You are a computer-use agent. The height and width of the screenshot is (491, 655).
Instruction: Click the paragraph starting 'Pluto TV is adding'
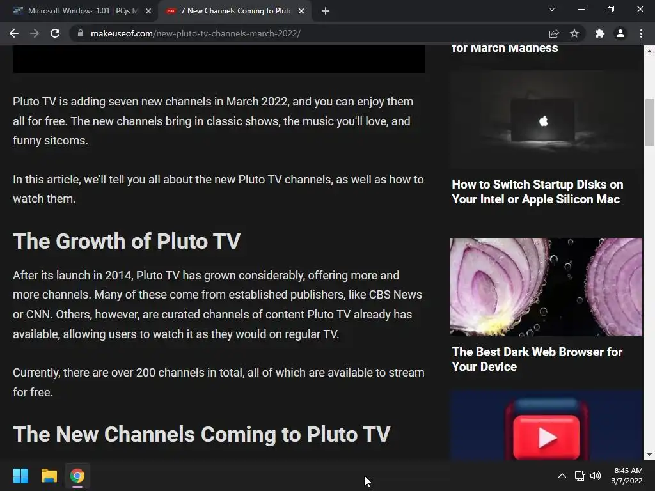(x=213, y=121)
